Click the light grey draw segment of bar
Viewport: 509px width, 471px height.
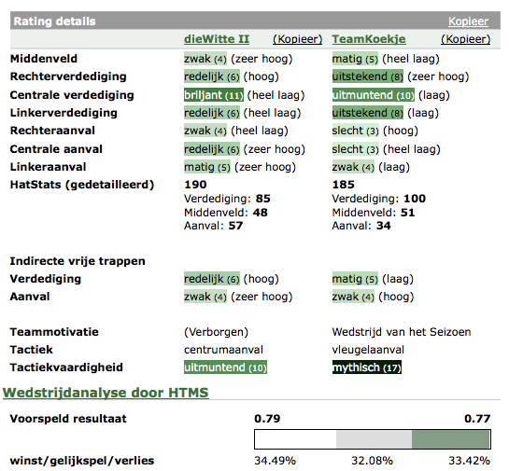(x=374, y=439)
